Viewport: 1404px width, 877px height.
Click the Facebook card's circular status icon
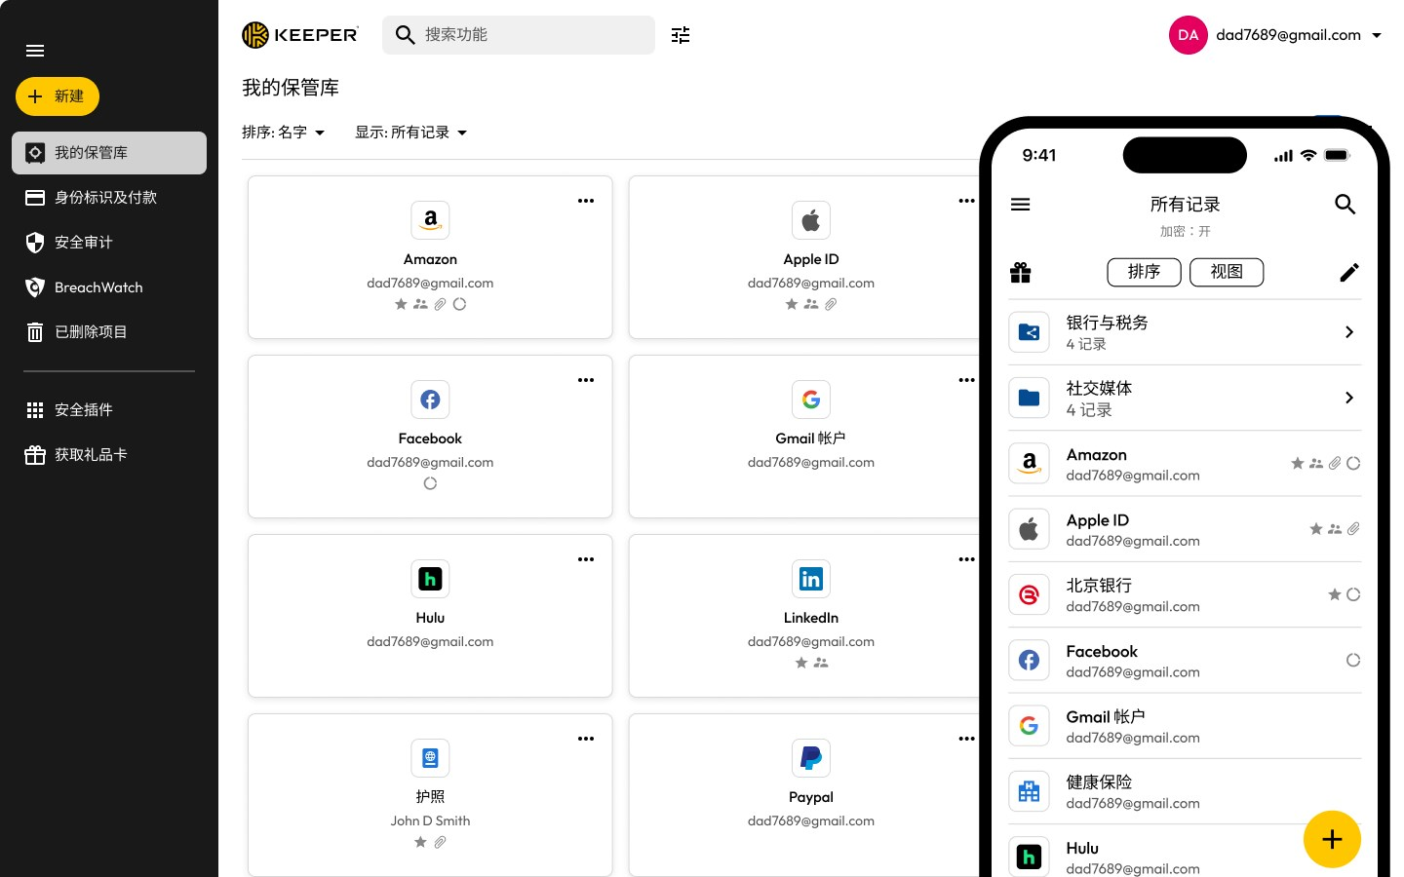[430, 483]
